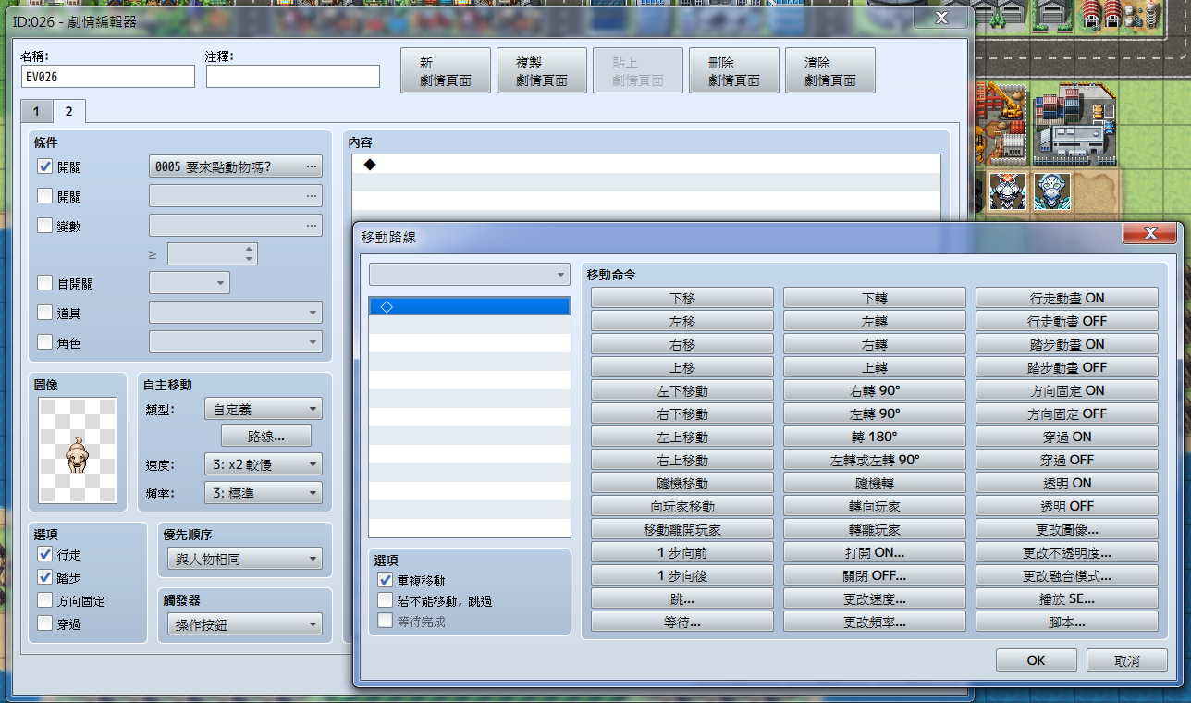The height and width of the screenshot is (703, 1191).
Task: Add the 轉 180° command
Action: pos(875,437)
